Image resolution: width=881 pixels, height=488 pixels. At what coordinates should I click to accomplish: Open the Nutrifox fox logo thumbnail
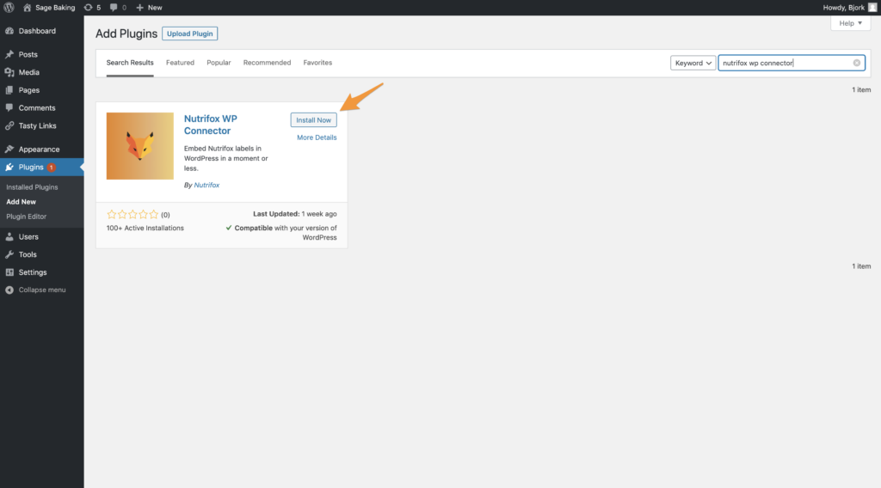point(140,146)
